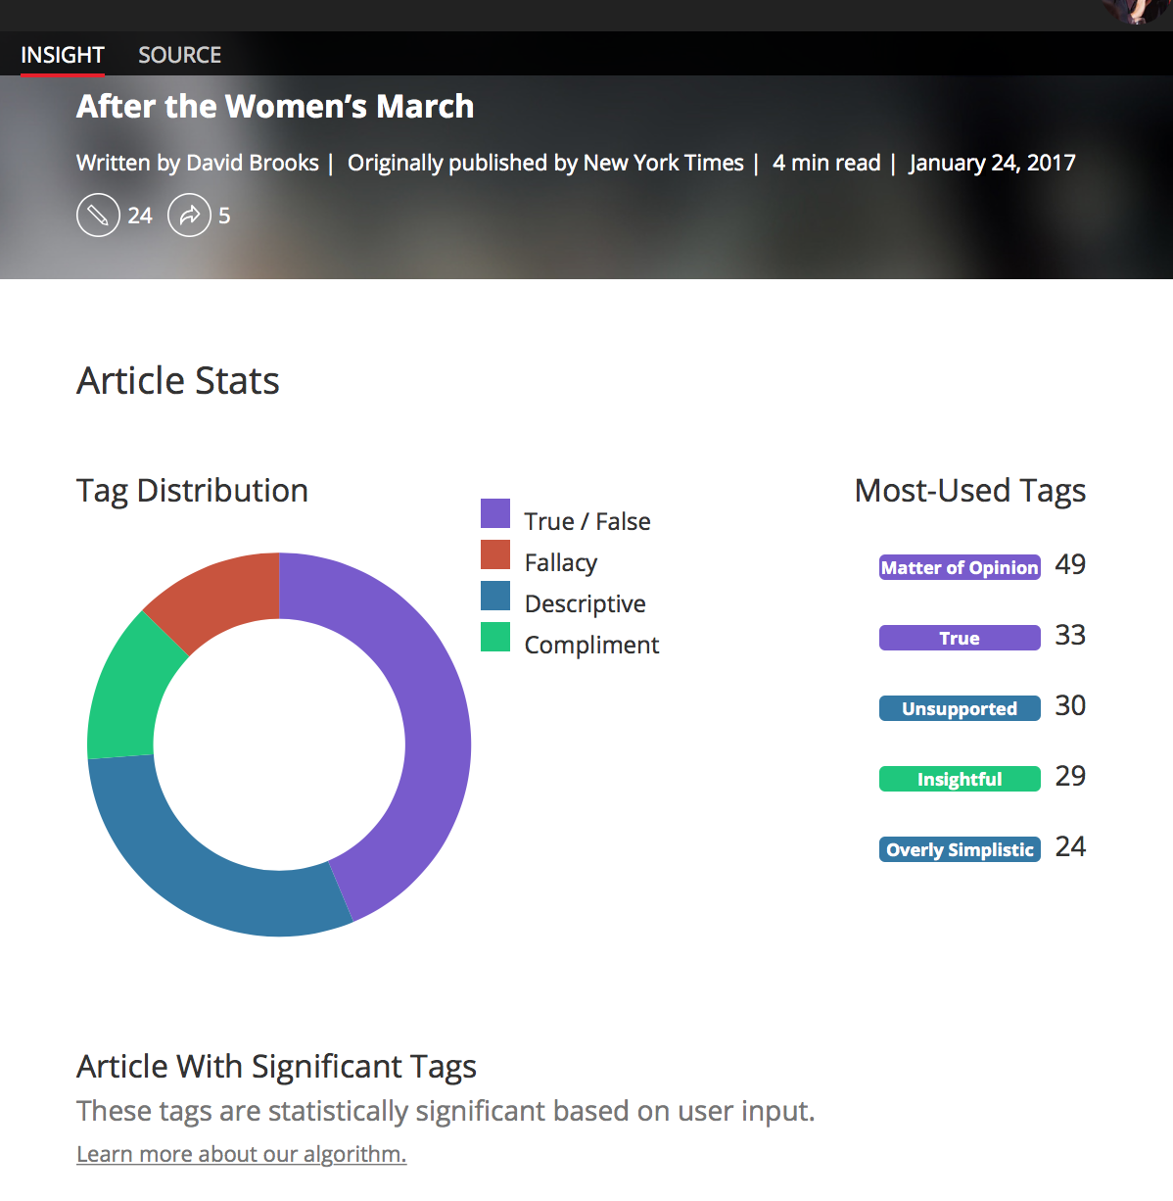The image size is (1173, 1201).
Task: Click the Unsupported tag badge
Action: [960, 708]
